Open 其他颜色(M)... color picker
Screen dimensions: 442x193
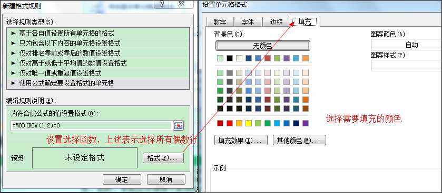click(x=299, y=140)
